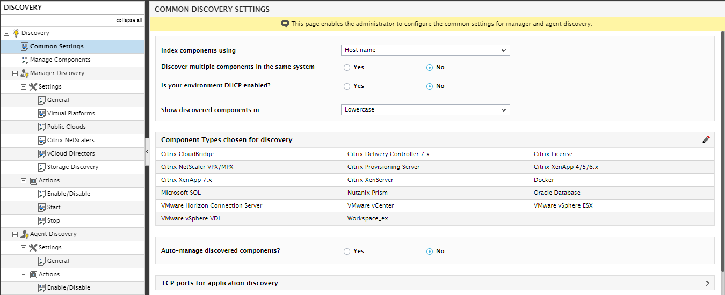Click the lightbulb icon beside Discovery
The width and height of the screenshot is (725, 295).
16,33
